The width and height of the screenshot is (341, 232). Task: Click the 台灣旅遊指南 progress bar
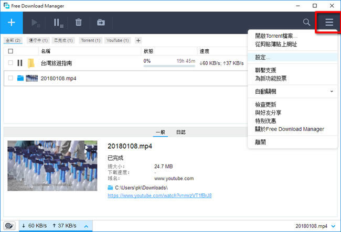[x=169, y=66]
